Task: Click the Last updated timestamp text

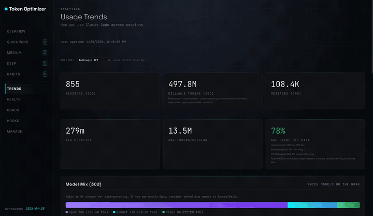Action: [x=93, y=42]
